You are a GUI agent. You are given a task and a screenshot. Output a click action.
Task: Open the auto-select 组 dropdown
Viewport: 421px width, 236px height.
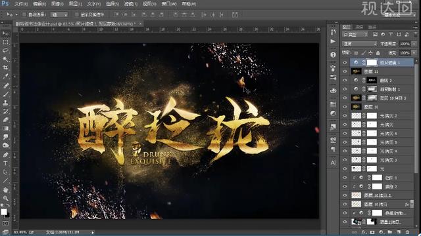(59, 14)
